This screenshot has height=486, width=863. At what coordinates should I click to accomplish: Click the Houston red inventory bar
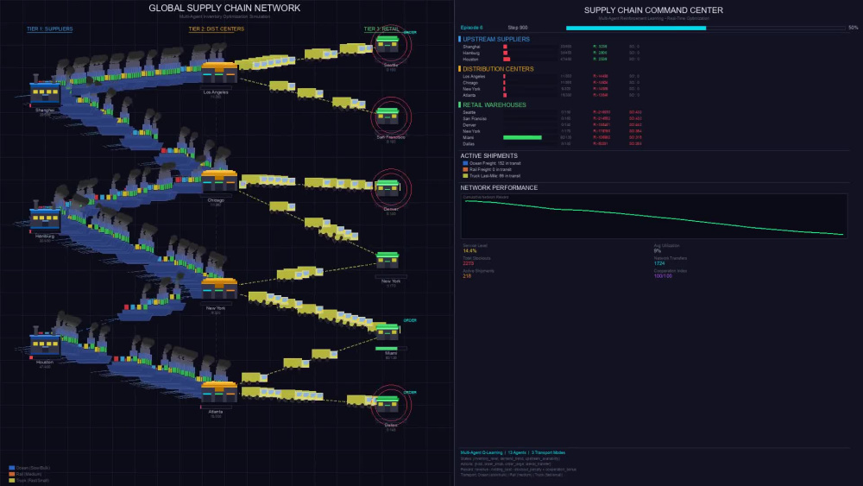507,60
